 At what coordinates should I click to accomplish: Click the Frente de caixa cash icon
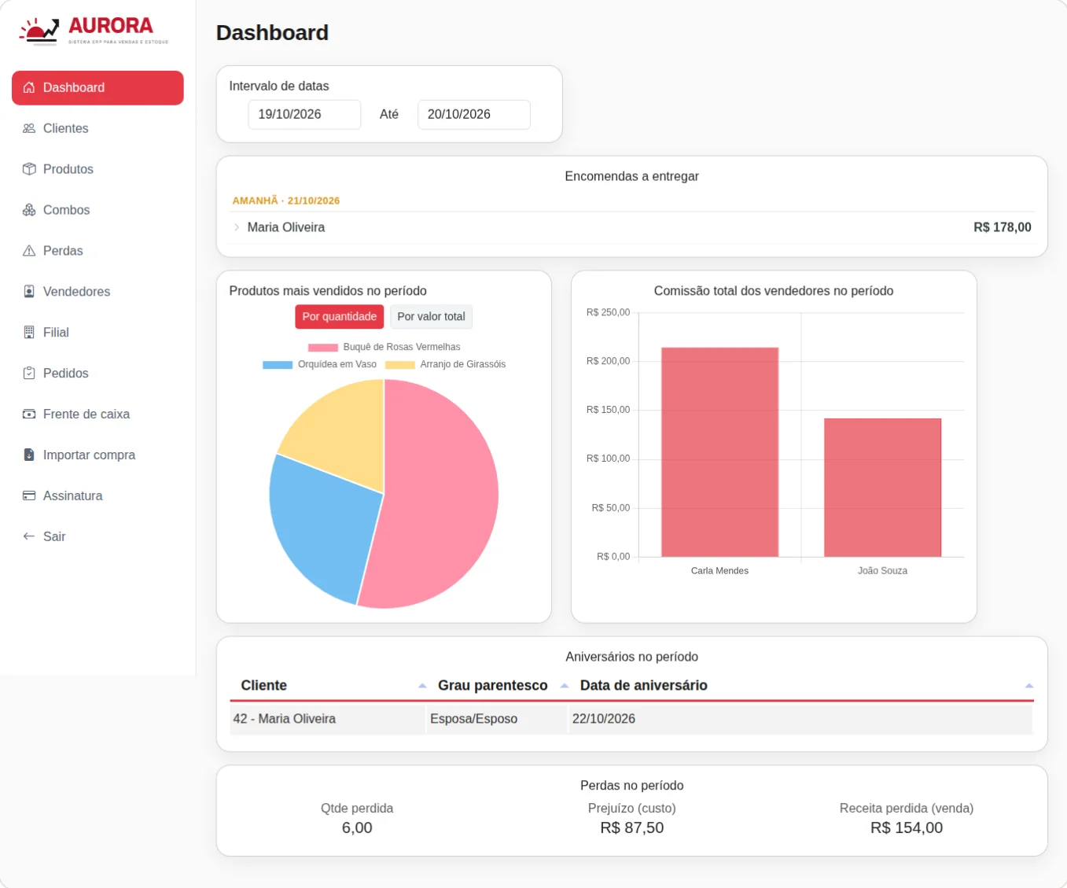[x=29, y=415]
